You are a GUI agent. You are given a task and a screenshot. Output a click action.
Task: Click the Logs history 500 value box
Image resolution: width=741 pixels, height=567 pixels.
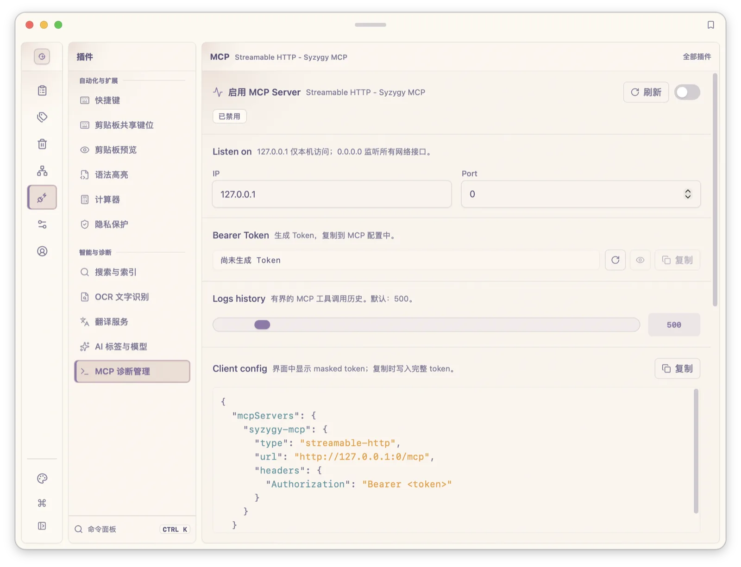pos(674,325)
